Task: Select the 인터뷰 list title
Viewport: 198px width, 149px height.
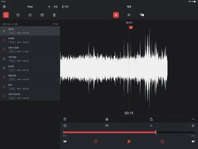Action: point(11,66)
